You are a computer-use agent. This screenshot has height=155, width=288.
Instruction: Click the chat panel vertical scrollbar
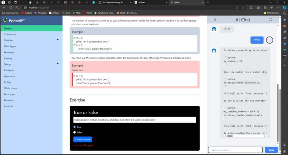click(x=278, y=112)
